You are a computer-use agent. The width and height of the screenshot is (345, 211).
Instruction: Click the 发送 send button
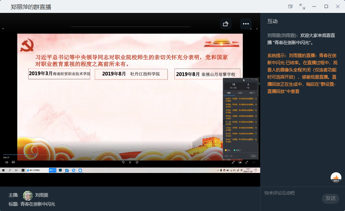pyautogui.click(x=330, y=198)
